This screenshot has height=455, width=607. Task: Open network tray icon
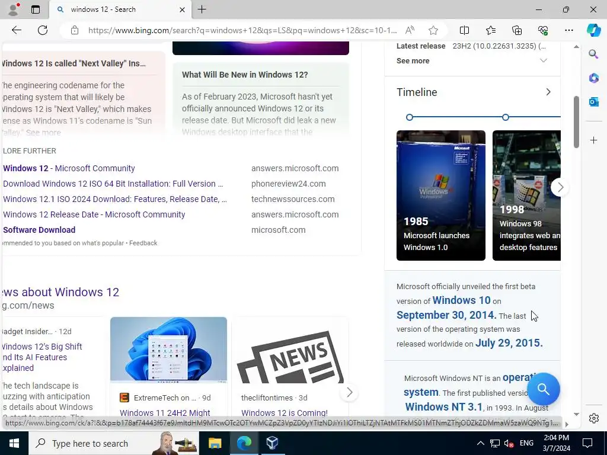pos(494,443)
